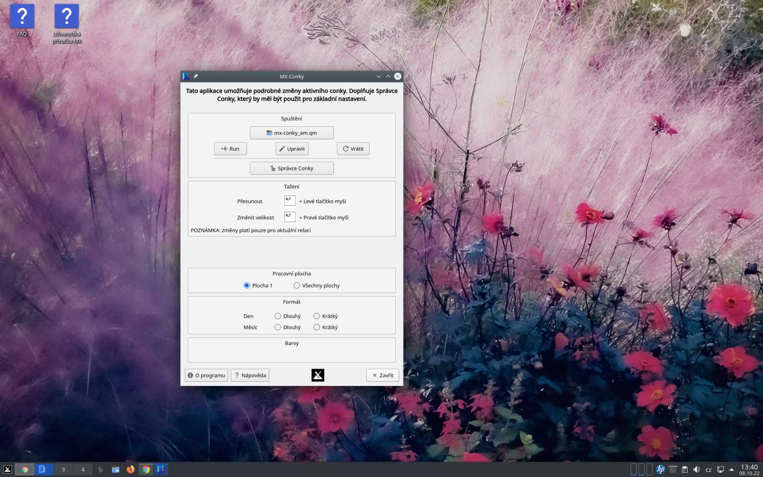Click the MX Conky title bar text
Screen dimensions: 763x477
(x=292, y=76)
